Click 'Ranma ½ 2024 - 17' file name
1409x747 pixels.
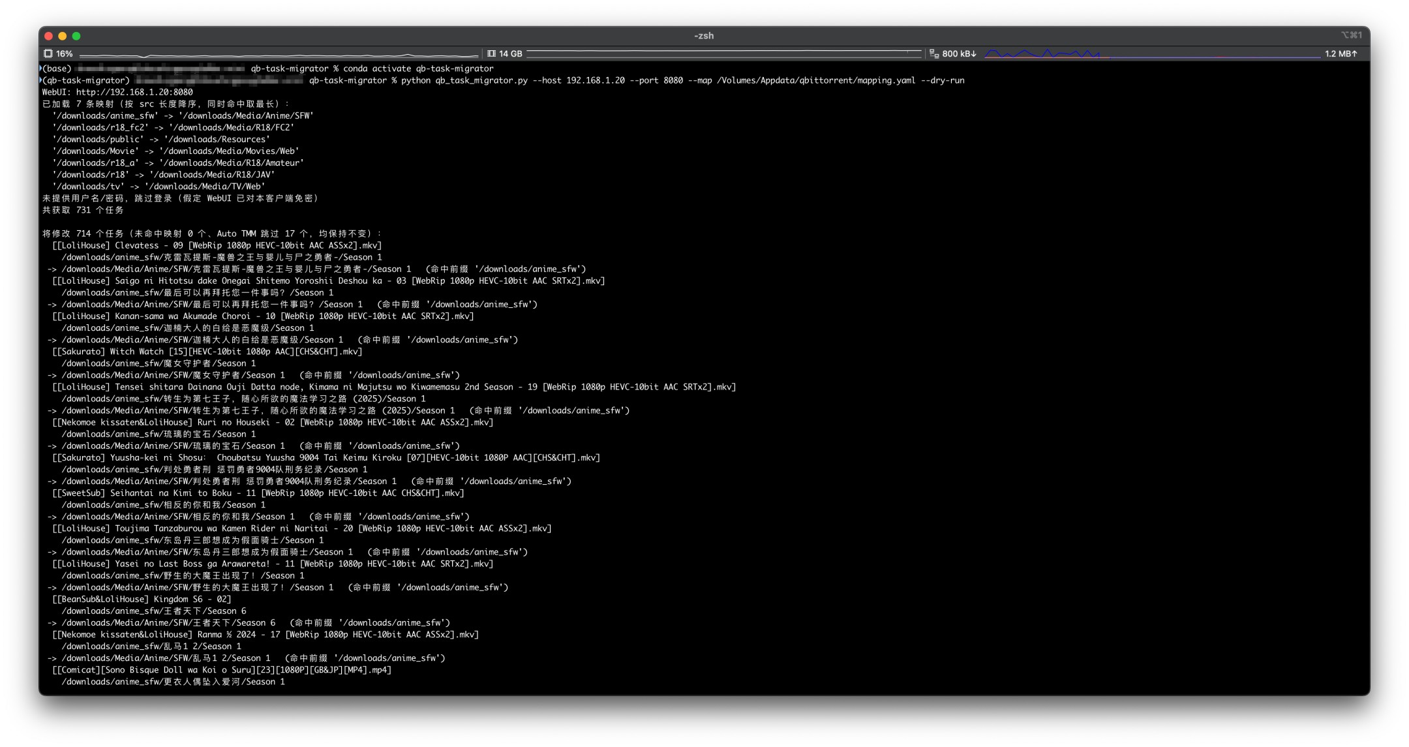tap(265, 634)
